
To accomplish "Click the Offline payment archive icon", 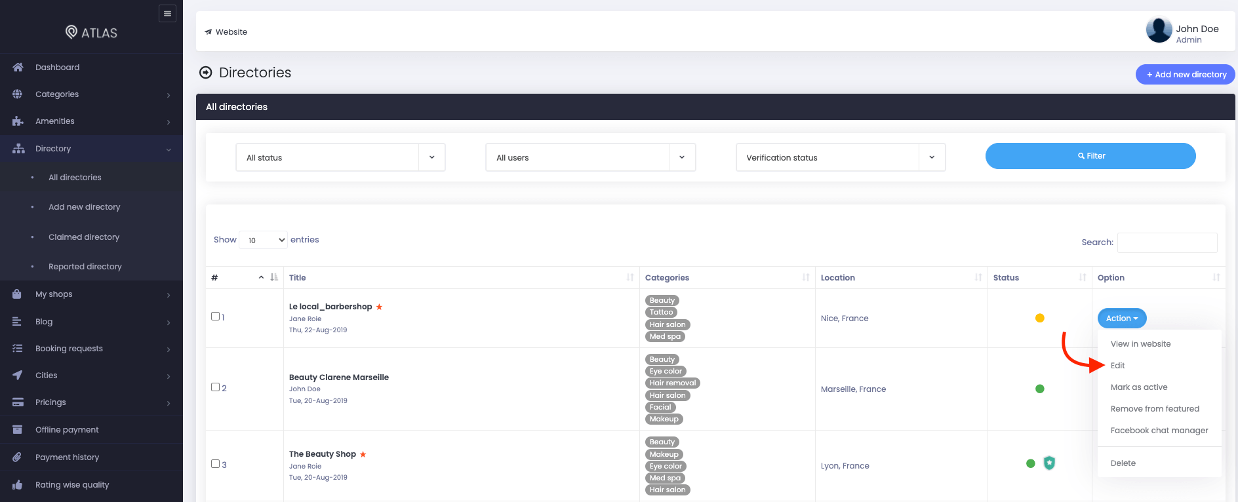I will tap(17, 429).
